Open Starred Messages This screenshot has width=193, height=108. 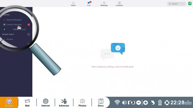(14, 20)
